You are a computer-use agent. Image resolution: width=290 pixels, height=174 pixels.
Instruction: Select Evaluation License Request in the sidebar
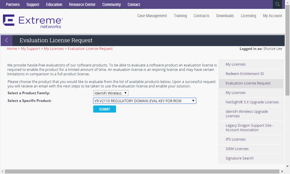pyautogui.click(x=251, y=83)
